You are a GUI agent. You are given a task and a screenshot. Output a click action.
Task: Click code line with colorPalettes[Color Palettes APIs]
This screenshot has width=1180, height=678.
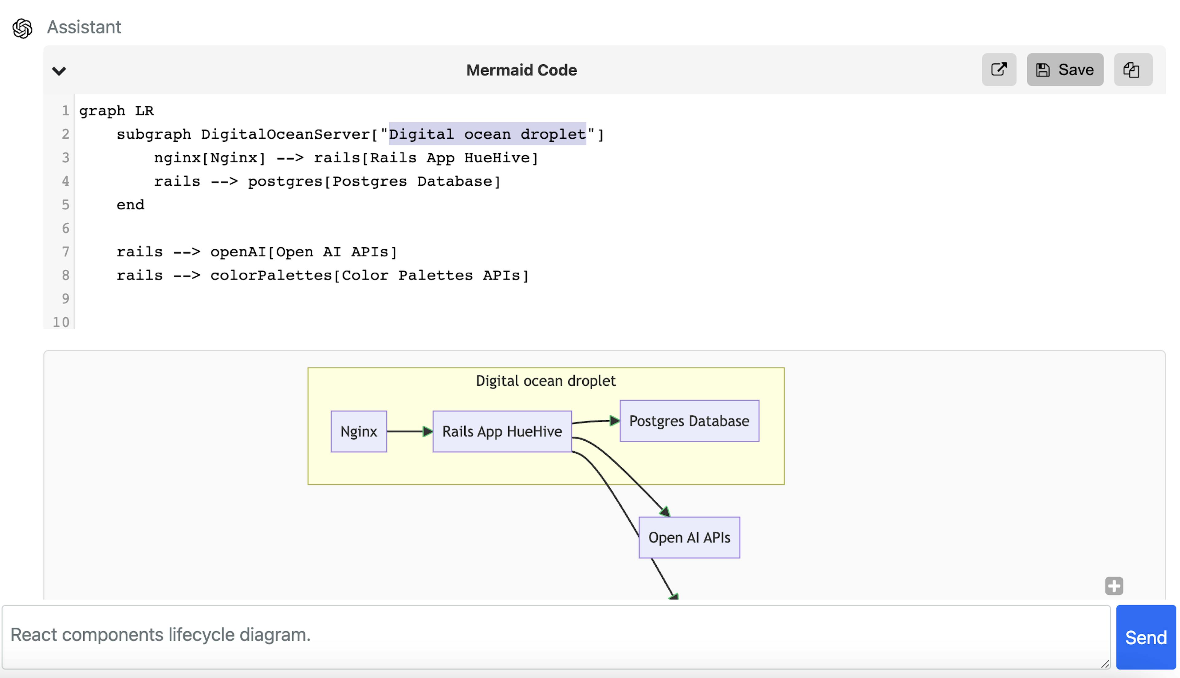point(322,275)
